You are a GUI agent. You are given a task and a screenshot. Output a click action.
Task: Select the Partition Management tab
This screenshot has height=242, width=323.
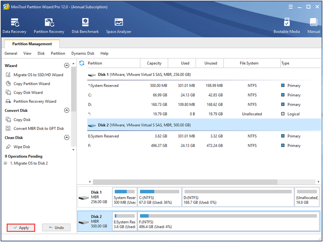click(x=32, y=44)
